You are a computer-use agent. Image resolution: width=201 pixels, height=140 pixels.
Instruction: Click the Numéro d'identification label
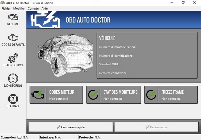tap(116, 56)
